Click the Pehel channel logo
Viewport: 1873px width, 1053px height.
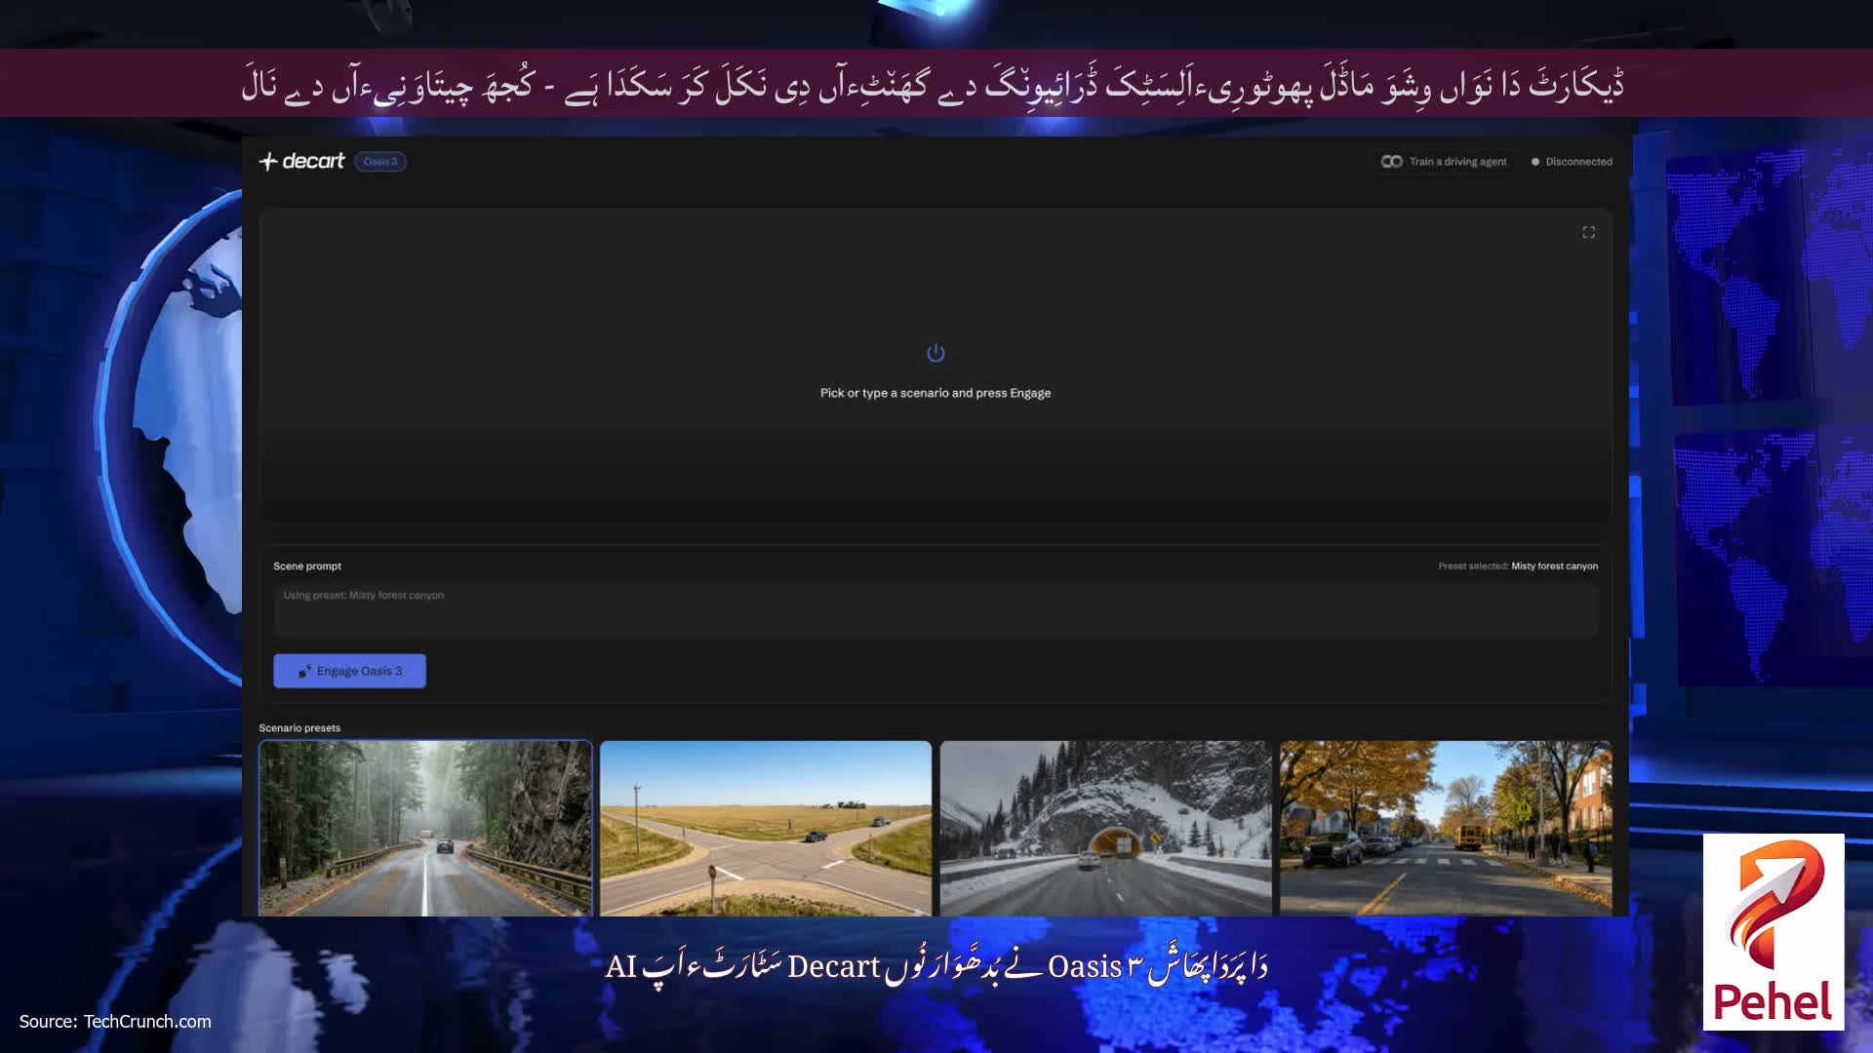(1773, 931)
